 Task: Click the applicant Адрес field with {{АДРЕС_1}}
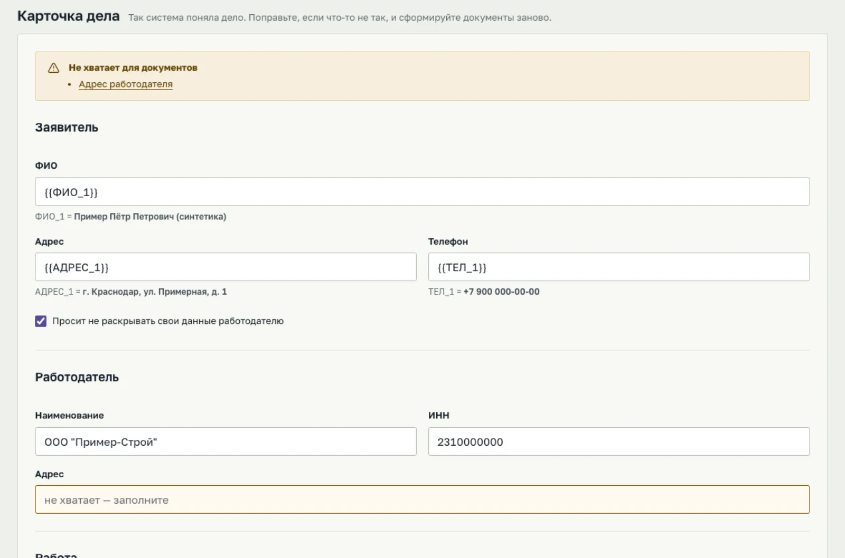point(226,267)
